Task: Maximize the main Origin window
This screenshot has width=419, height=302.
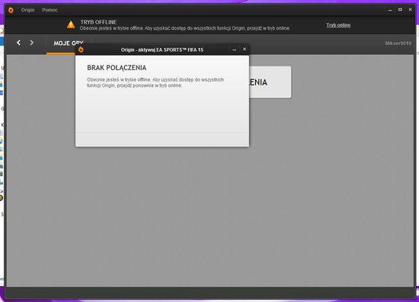Action: pos(400,10)
